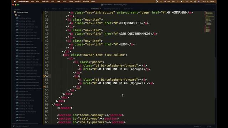Open the Tools menu
Viewport: 228px width, 128px height.
(71, 1)
